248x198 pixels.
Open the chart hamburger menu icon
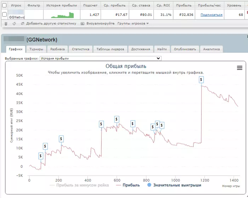coord(239,68)
